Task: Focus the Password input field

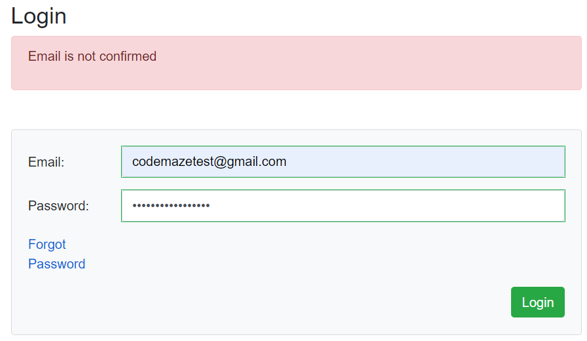Action: click(x=343, y=206)
